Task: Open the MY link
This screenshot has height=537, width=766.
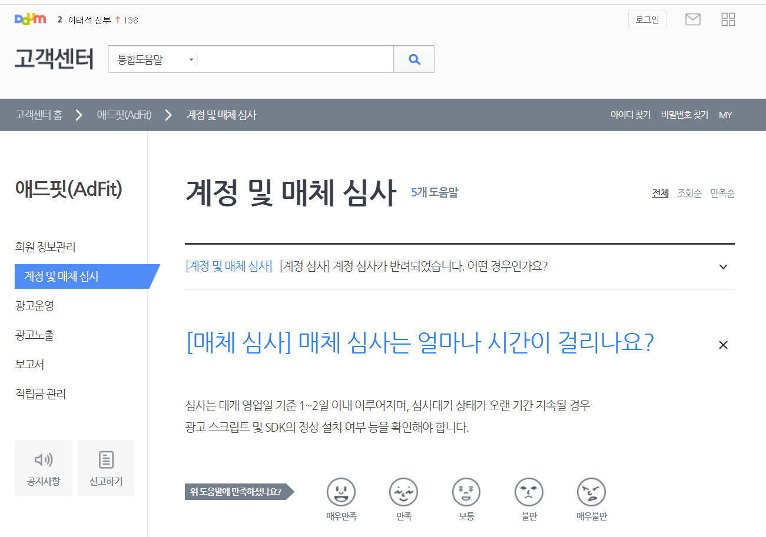Action: pyautogui.click(x=725, y=115)
